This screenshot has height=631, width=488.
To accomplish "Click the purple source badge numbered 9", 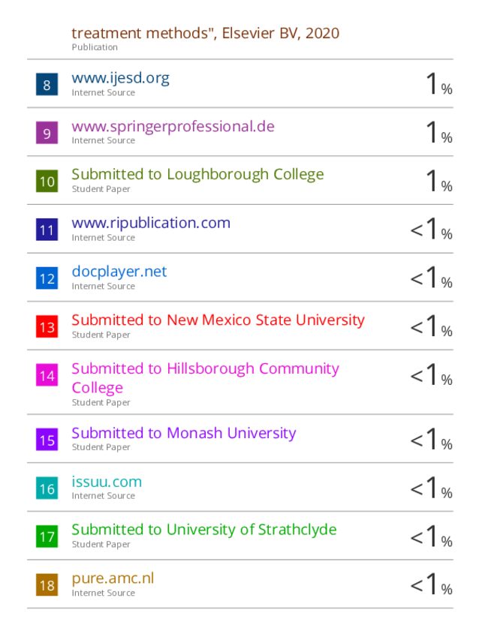I will click(47, 133).
